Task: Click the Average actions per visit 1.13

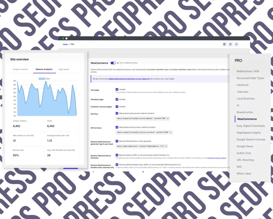Action: coord(49,141)
